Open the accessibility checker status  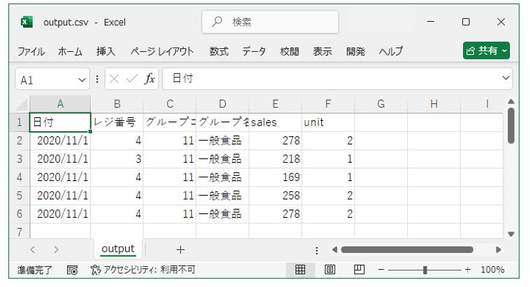click(x=143, y=270)
